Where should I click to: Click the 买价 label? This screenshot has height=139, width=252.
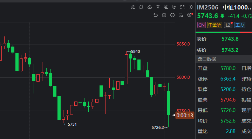(x=202, y=50)
